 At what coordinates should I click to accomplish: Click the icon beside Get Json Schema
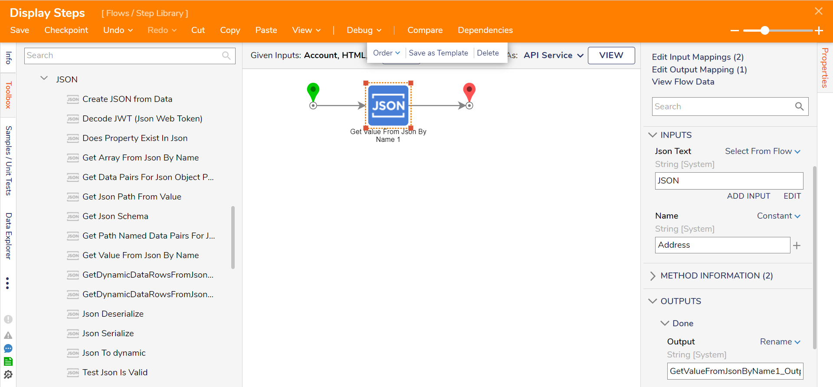(73, 216)
